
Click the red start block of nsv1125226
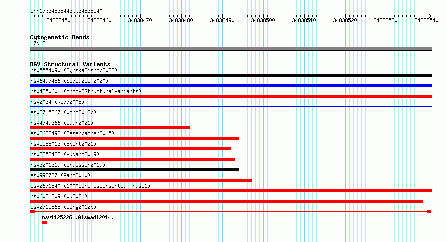pyautogui.click(x=45, y=222)
